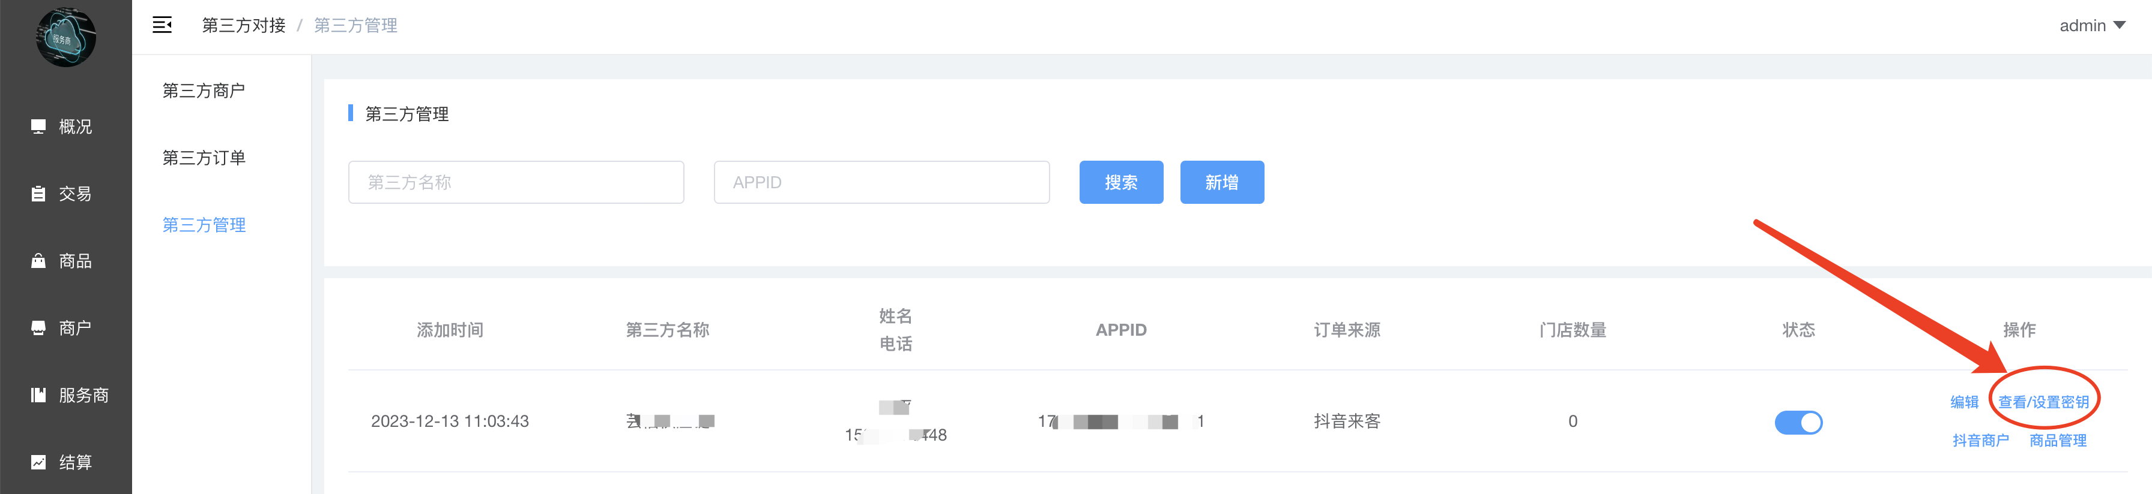The image size is (2152, 494).
Task: Open 第三方订单 submenu item
Action: pos(204,158)
